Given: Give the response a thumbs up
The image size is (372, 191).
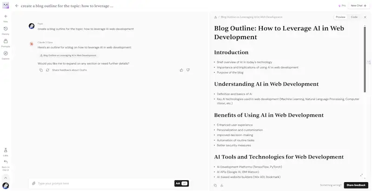Looking at the screenshot, I should 181,70.
